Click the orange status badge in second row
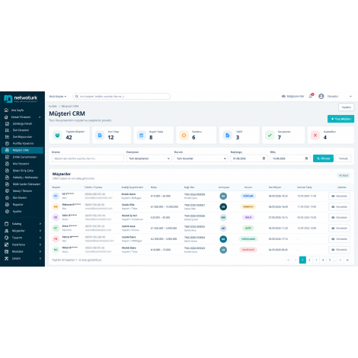This screenshot has height=358, width=358. point(248,206)
